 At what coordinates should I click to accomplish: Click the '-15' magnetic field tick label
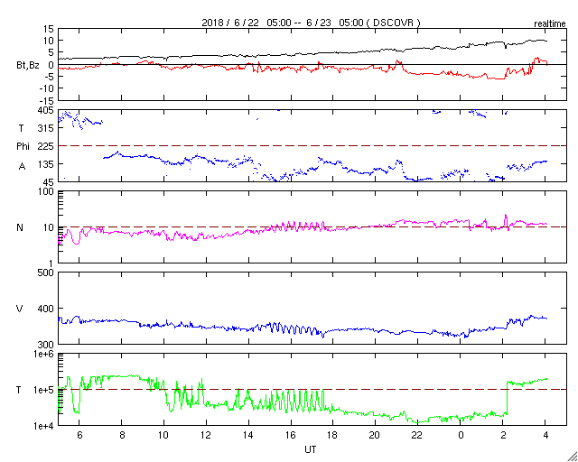(x=48, y=100)
